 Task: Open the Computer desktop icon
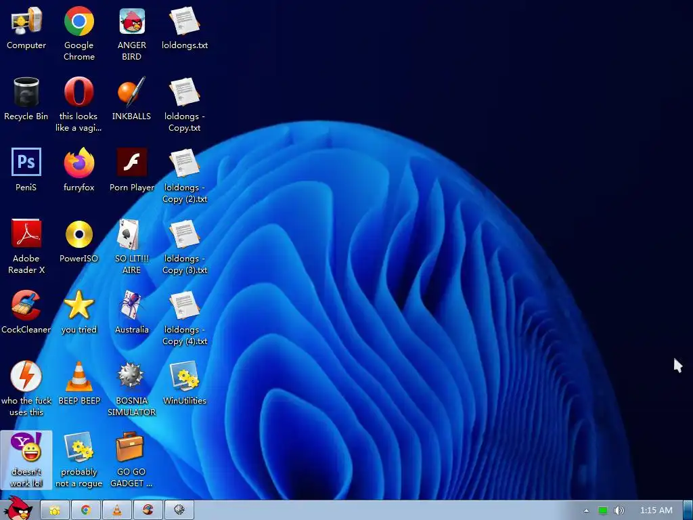(x=26, y=28)
